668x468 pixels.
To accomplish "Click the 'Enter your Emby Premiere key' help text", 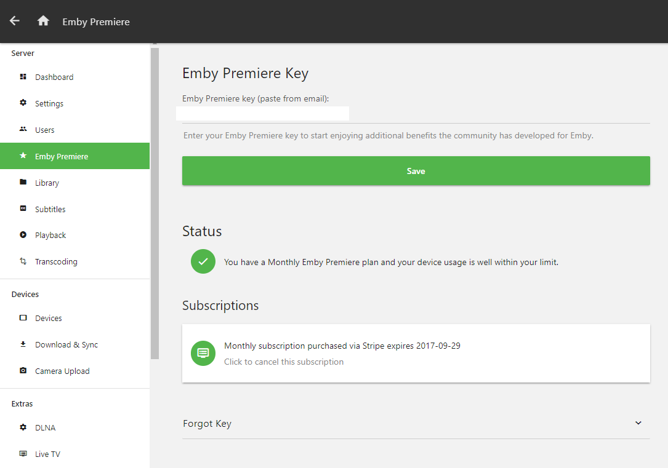I will [x=388, y=135].
